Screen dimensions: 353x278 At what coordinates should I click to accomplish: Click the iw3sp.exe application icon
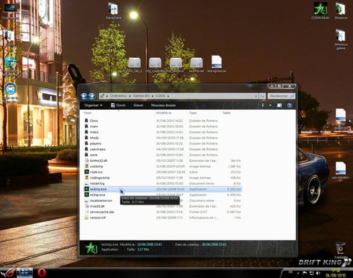[87, 195]
